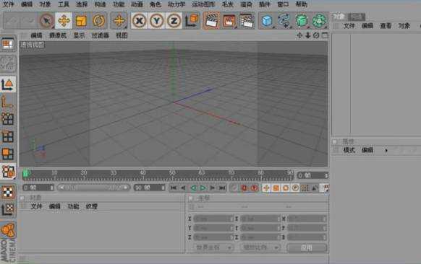
Task: Switch to Edges mode in sidebar
Action: pyautogui.click(x=8, y=136)
